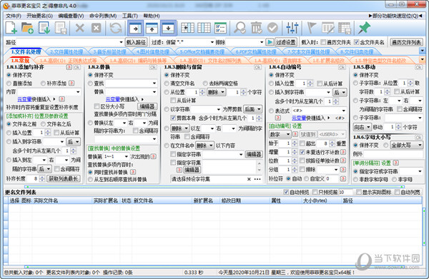The width and height of the screenshot is (429, 279).
Task: Increment the 补齐长度 spinner value
Action: coord(42,177)
